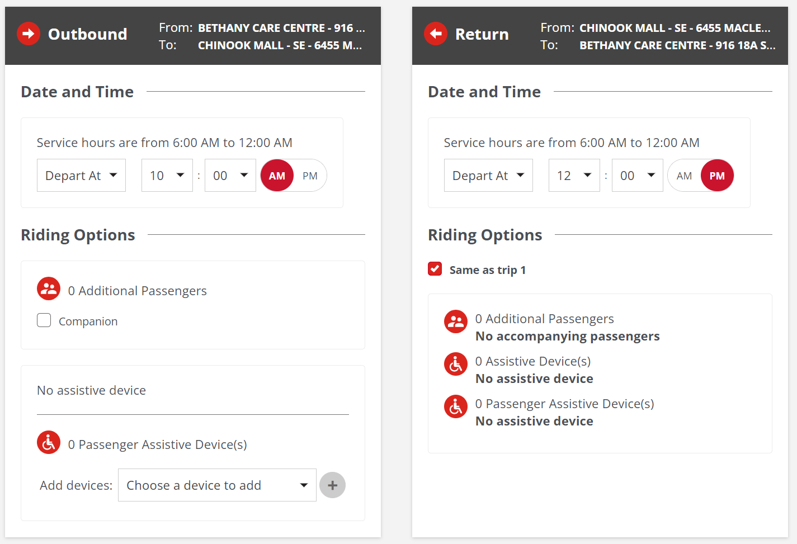Click the return Assistive Device(s) wheelchair icon

coord(456,364)
